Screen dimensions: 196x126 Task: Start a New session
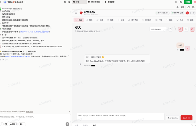[x=173, y=118]
